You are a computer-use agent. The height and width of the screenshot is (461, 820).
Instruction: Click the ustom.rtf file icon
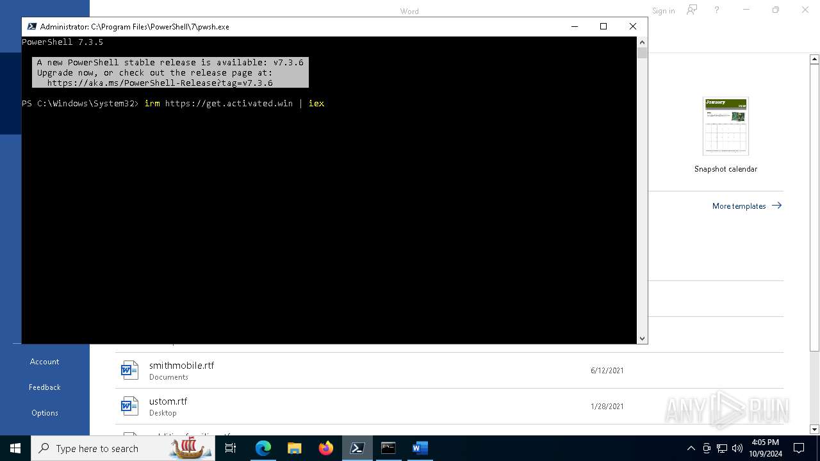[130, 406]
